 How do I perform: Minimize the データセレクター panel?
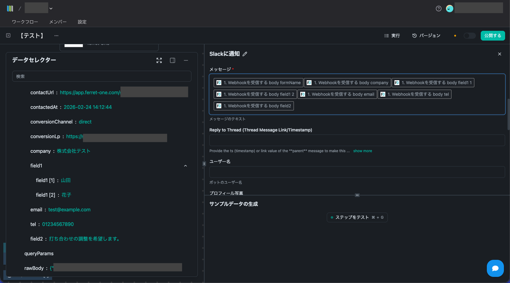coord(186,60)
